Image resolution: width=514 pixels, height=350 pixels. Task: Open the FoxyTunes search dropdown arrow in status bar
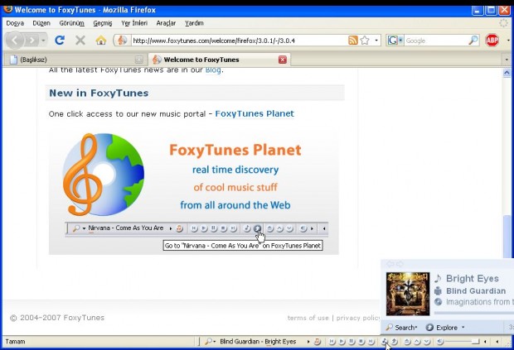coord(215,342)
